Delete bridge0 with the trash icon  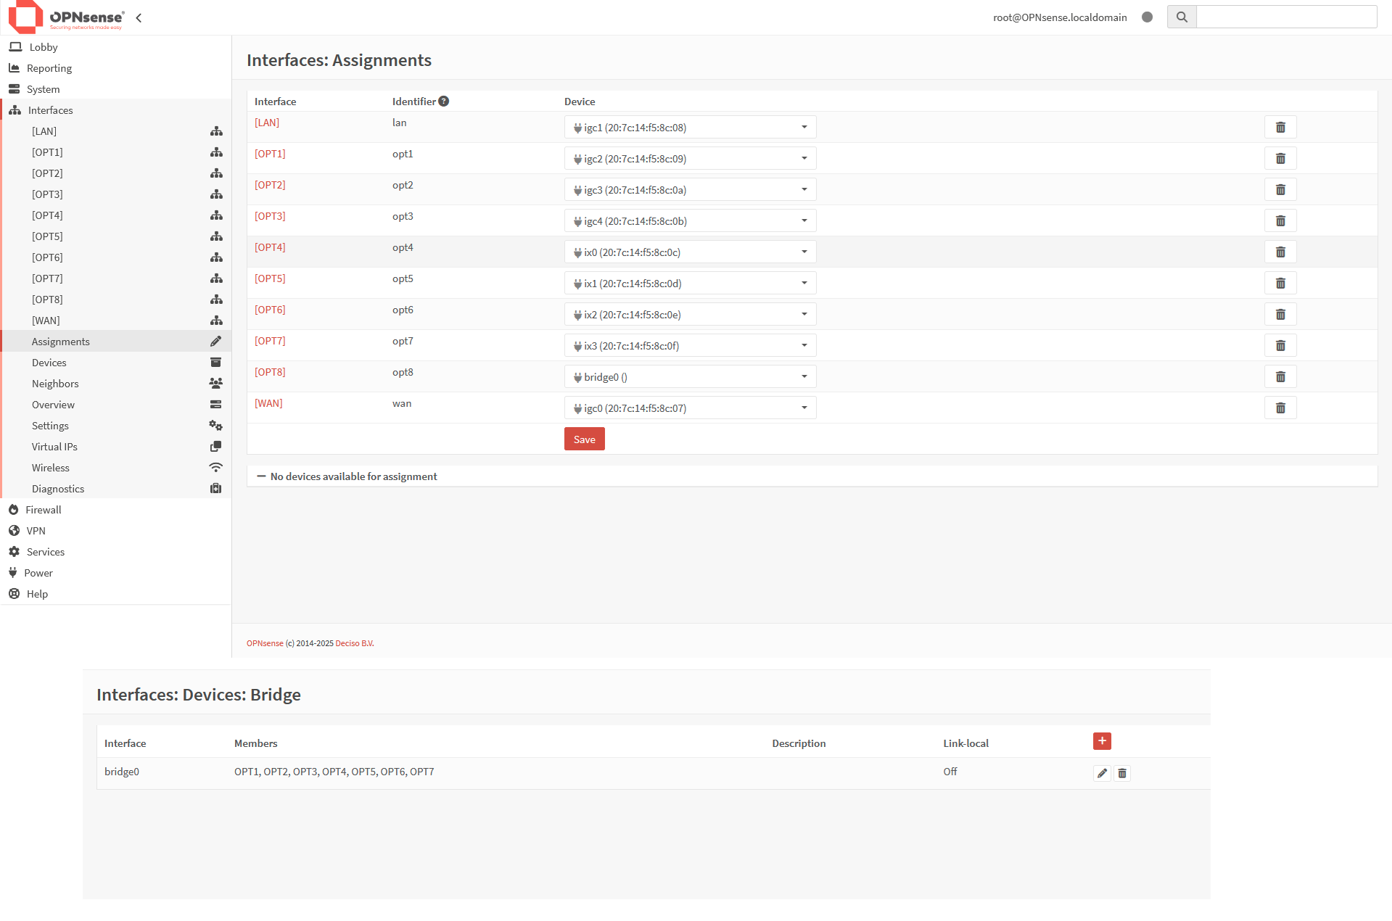[1122, 773]
